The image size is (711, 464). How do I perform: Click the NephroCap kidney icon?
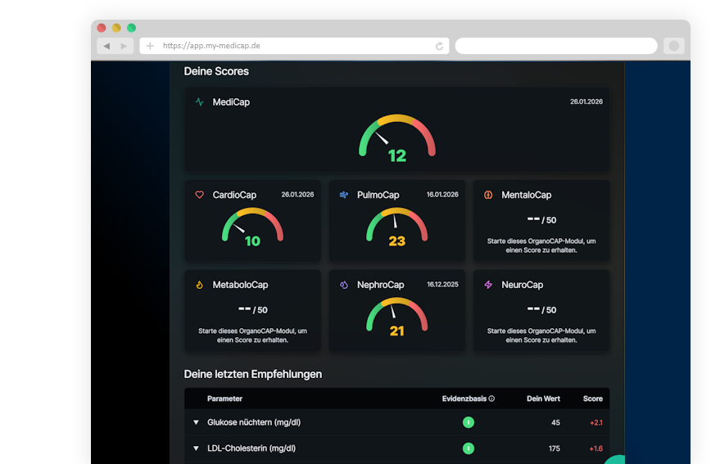[x=344, y=285]
